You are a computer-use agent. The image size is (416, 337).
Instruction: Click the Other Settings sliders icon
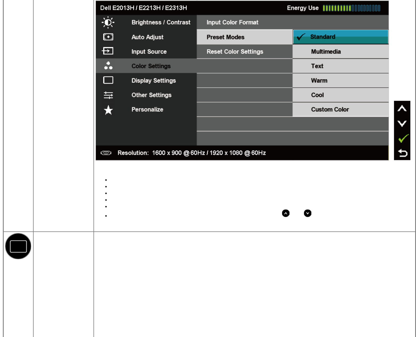[108, 95]
